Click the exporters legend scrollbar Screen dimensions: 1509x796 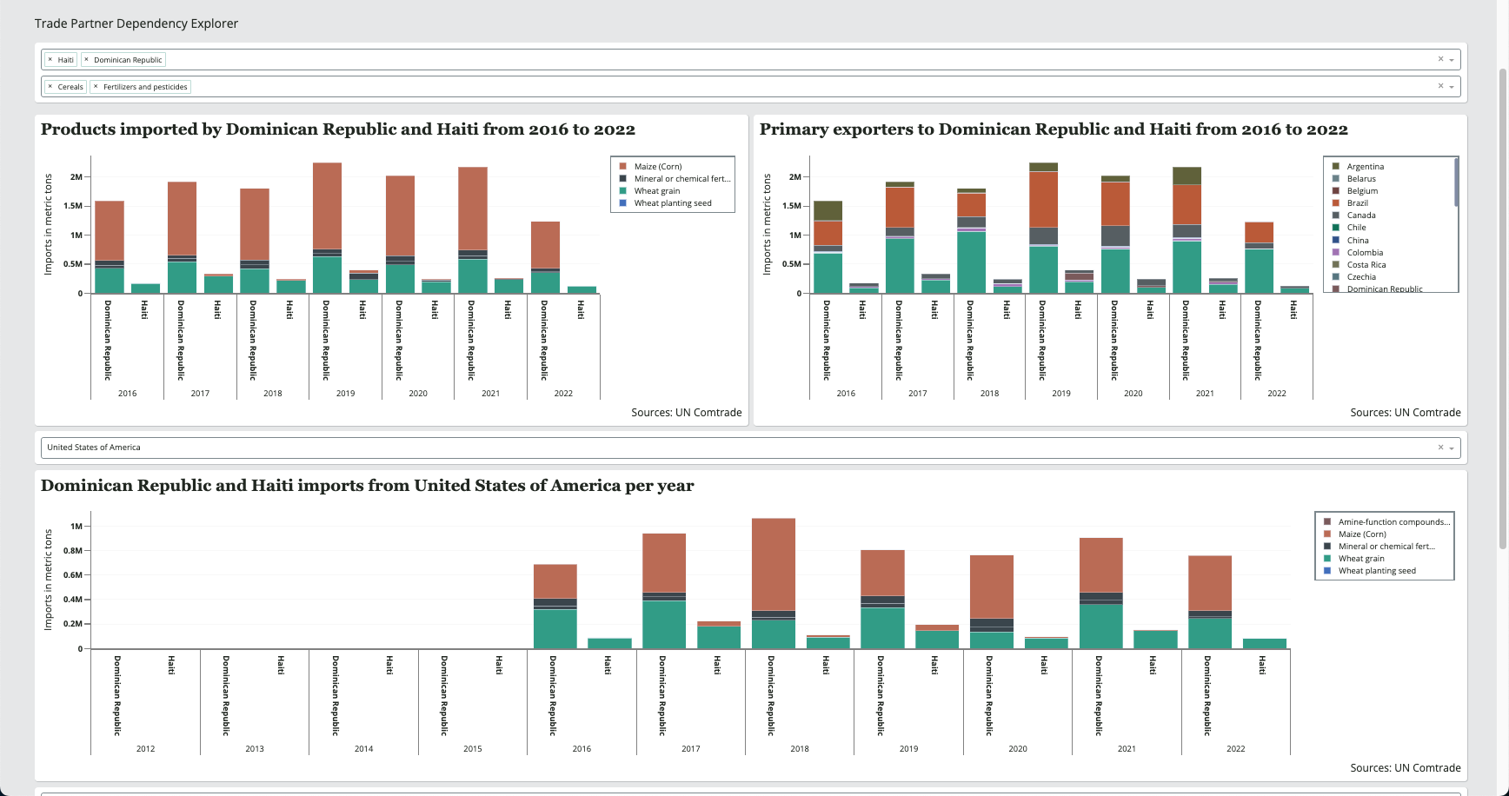coord(1456,183)
